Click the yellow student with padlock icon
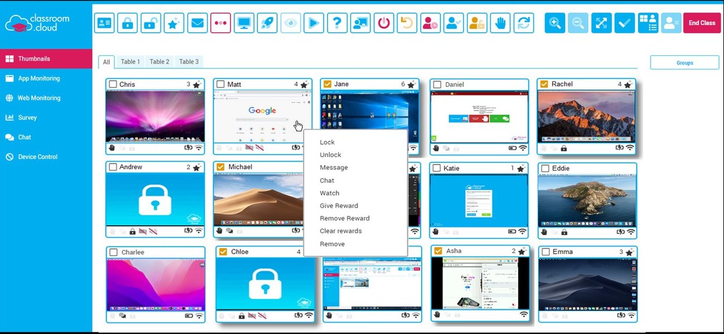Image resolution: width=724 pixels, height=334 pixels. click(x=477, y=23)
